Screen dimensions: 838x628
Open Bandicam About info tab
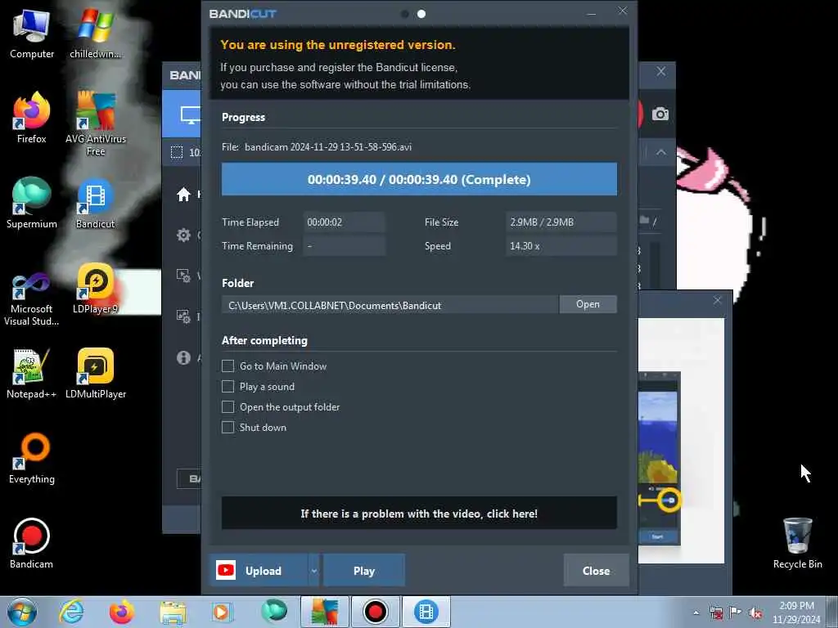pyautogui.click(x=184, y=357)
